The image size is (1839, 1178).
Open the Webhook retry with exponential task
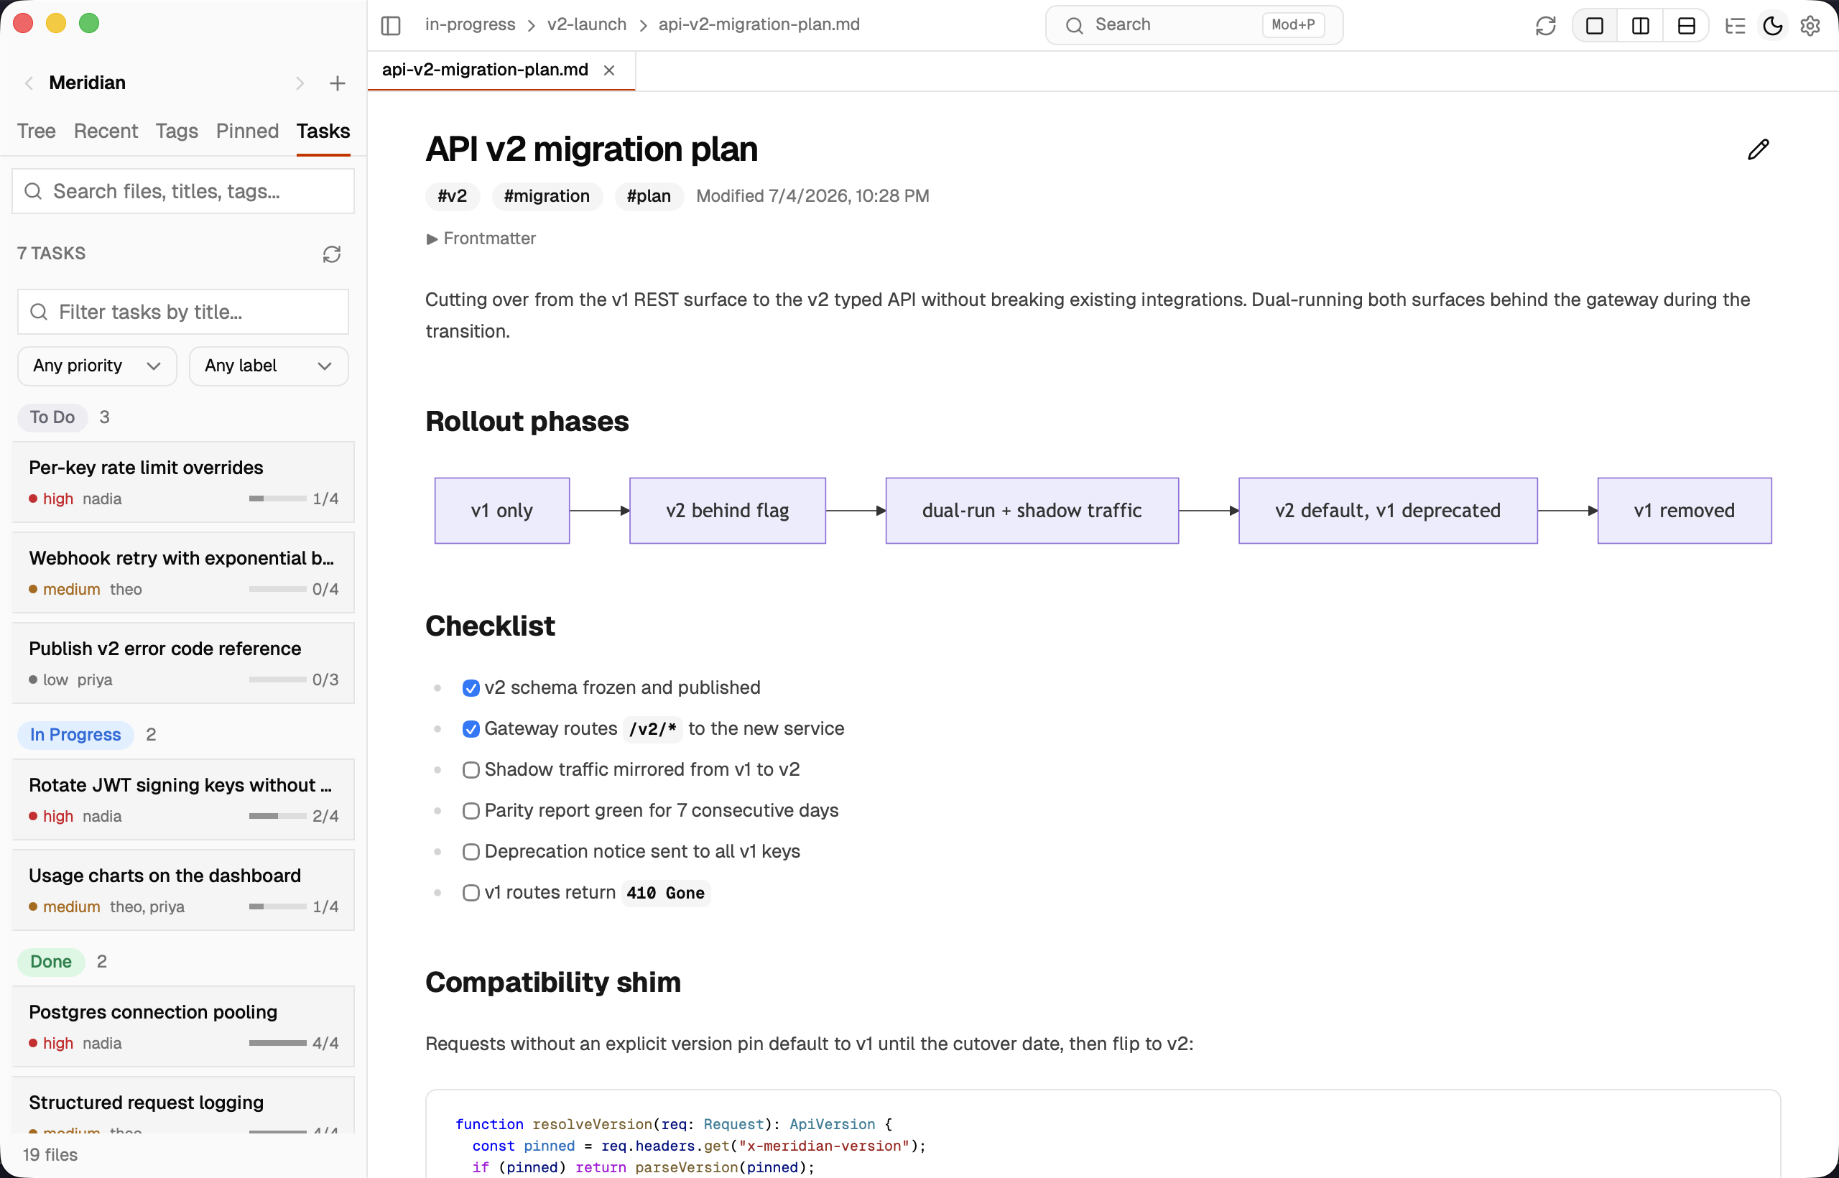click(x=184, y=573)
